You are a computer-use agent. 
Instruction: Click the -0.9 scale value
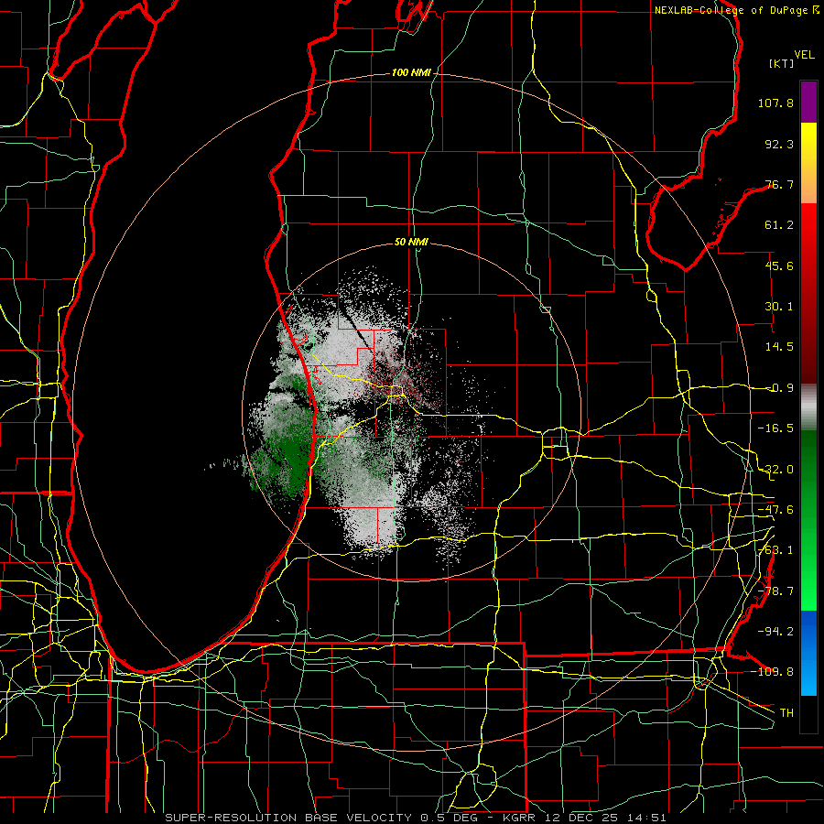(779, 388)
